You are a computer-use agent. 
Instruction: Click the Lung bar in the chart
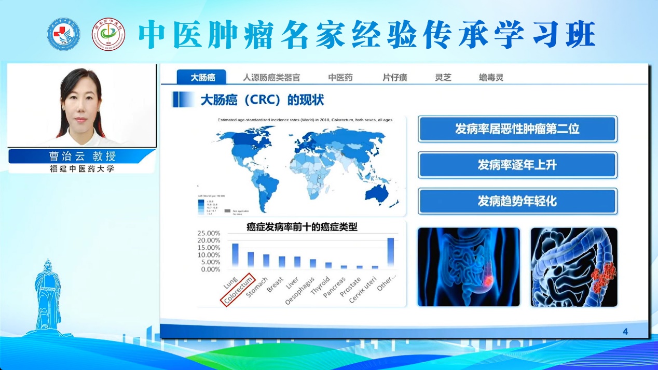235,254
